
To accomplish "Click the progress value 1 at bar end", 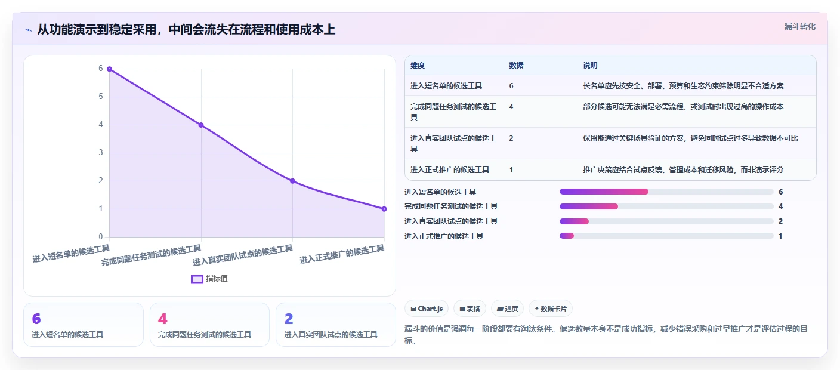I will pos(780,236).
